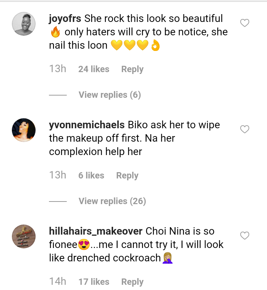
Task: Open the hillahairs_makeover username link
Action: pyautogui.click(x=96, y=231)
